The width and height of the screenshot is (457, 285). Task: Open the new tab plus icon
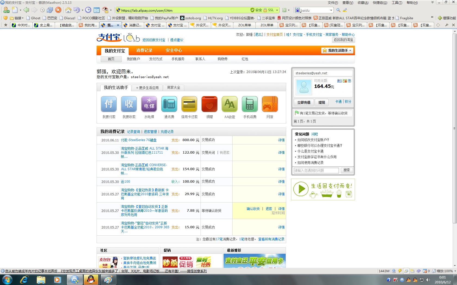[438, 25]
